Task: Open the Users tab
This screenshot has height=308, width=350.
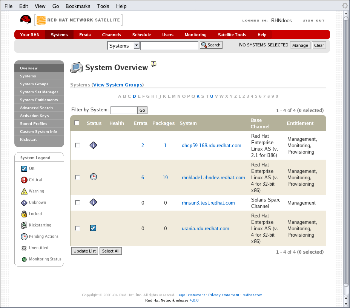Action: point(167,35)
